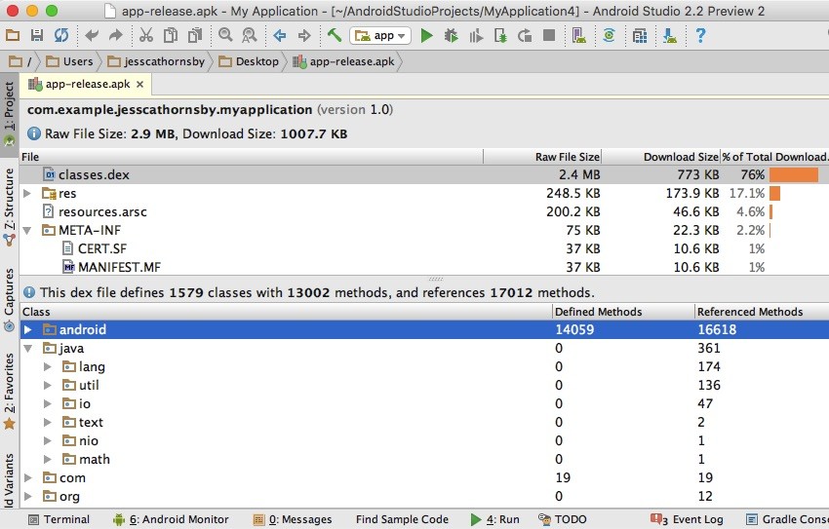Click the Redo arrow icon

pyautogui.click(x=116, y=35)
